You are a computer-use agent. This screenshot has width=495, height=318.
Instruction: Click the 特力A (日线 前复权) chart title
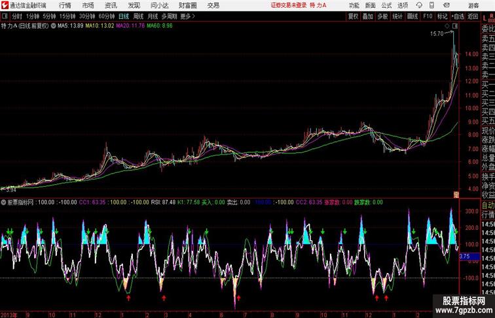pyautogui.click(x=25, y=26)
